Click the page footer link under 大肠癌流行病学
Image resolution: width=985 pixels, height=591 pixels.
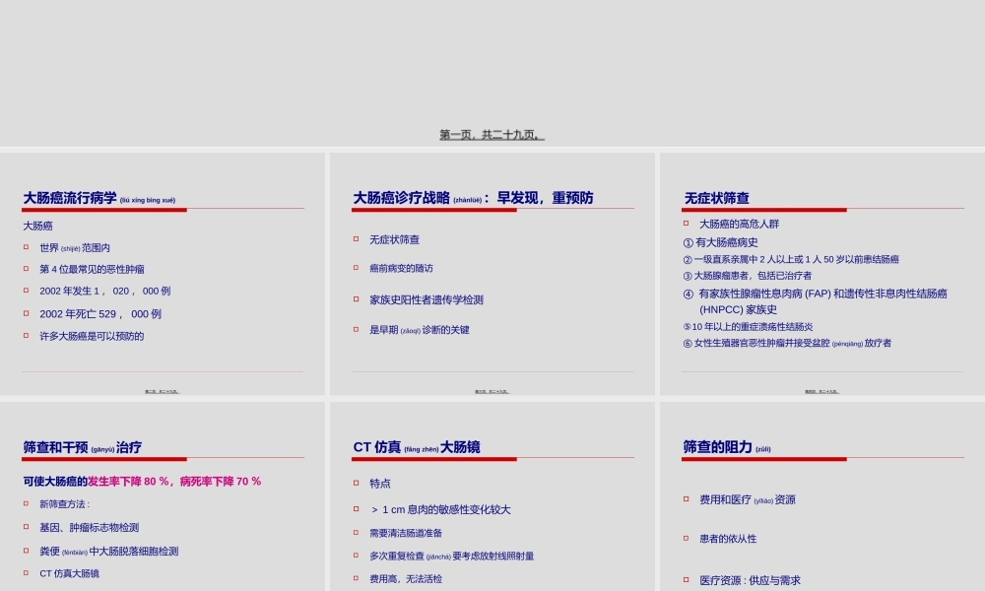coord(161,388)
